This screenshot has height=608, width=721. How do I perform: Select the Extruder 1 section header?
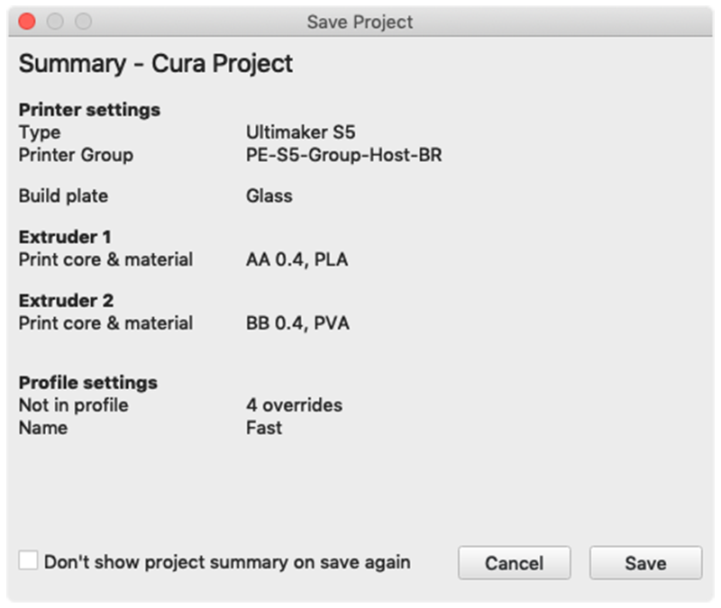coord(66,238)
